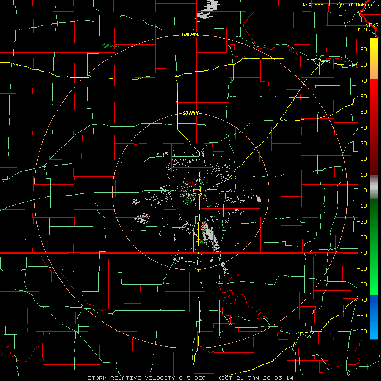Click the 20 value on the velocity scale
Viewport: 381px width, 381px height.
point(364,159)
